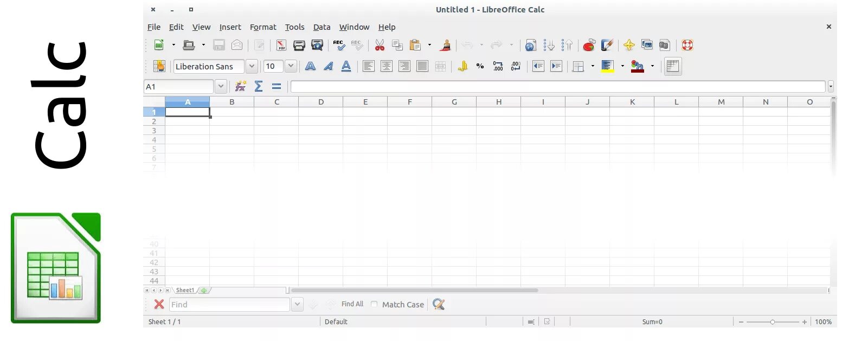Click the Function equals sign button
The height and width of the screenshot is (341, 842).
pyautogui.click(x=277, y=86)
